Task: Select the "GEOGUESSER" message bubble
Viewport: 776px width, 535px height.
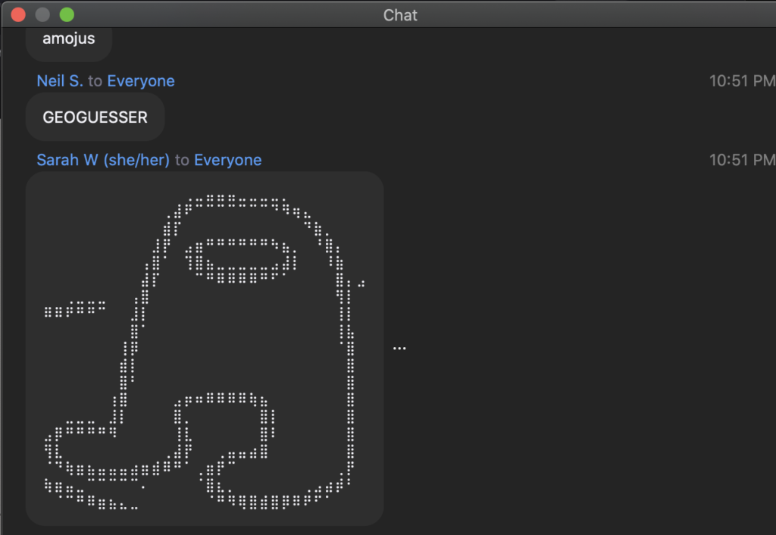Action: [x=95, y=117]
